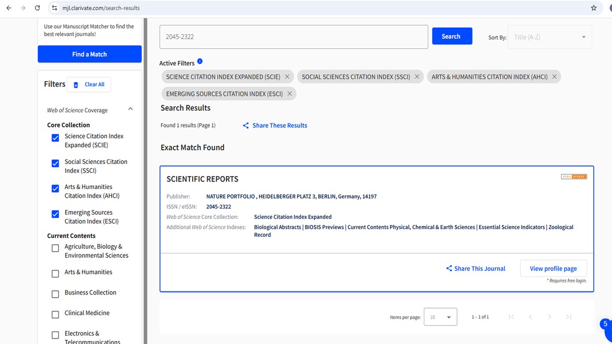Click the Core Collection heading
The image size is (612, 344).
click(68, 125)
